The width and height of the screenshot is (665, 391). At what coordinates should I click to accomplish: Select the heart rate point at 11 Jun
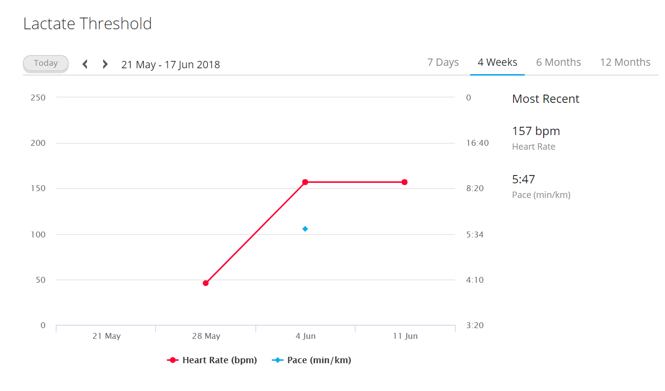404,182
